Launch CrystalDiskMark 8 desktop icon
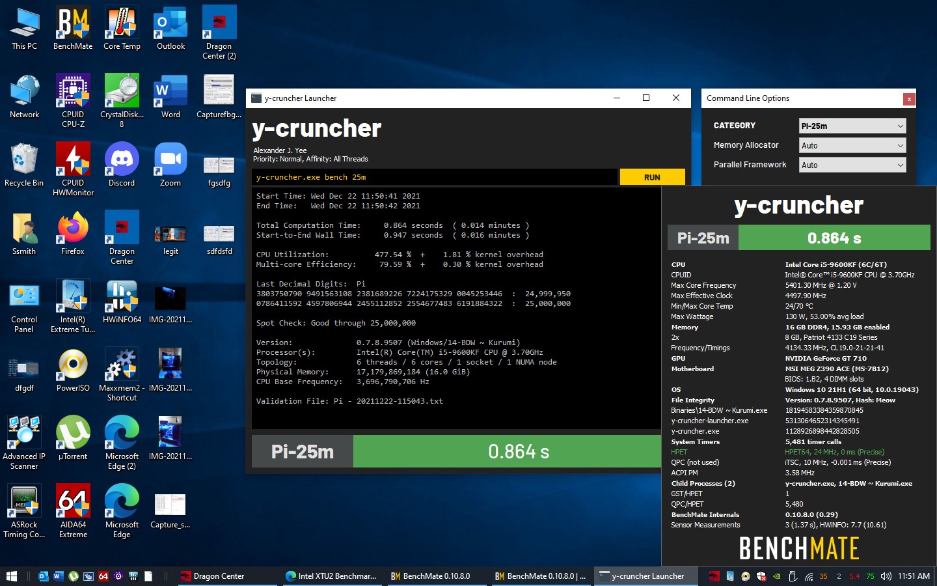 click(122, 101)
